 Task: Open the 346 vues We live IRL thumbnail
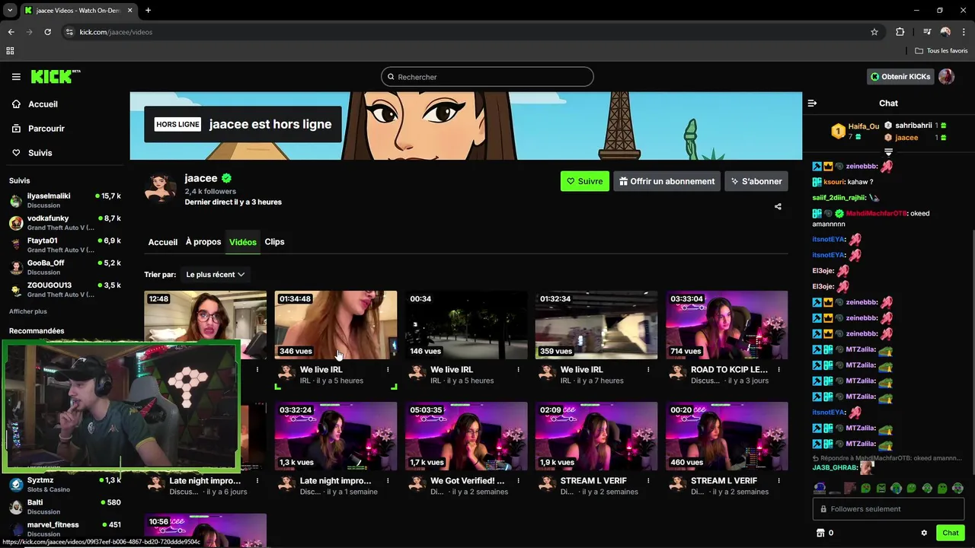(x=336, y=325)
